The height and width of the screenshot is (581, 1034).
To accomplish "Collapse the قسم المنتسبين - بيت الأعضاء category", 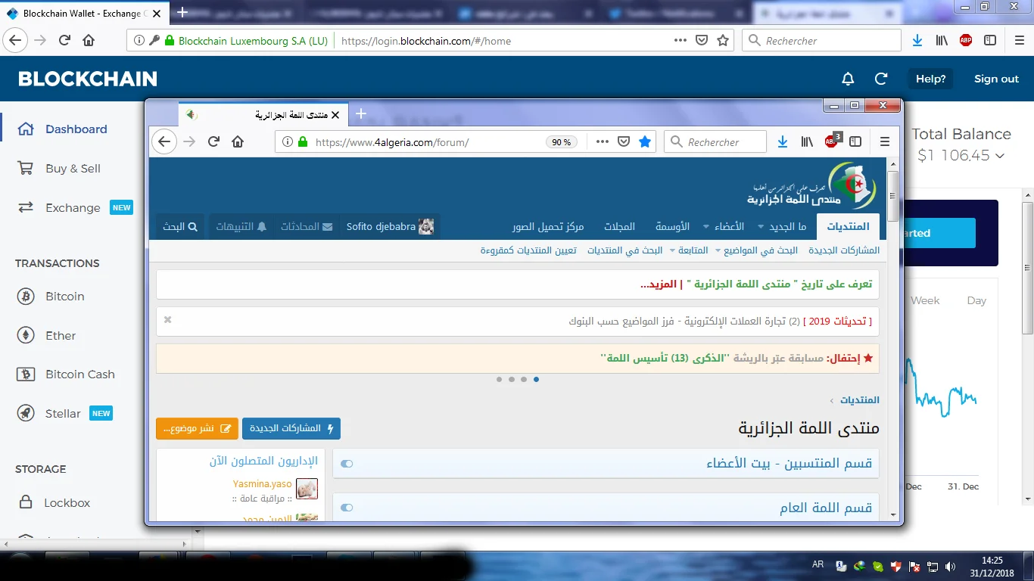I will click(347, 464).
